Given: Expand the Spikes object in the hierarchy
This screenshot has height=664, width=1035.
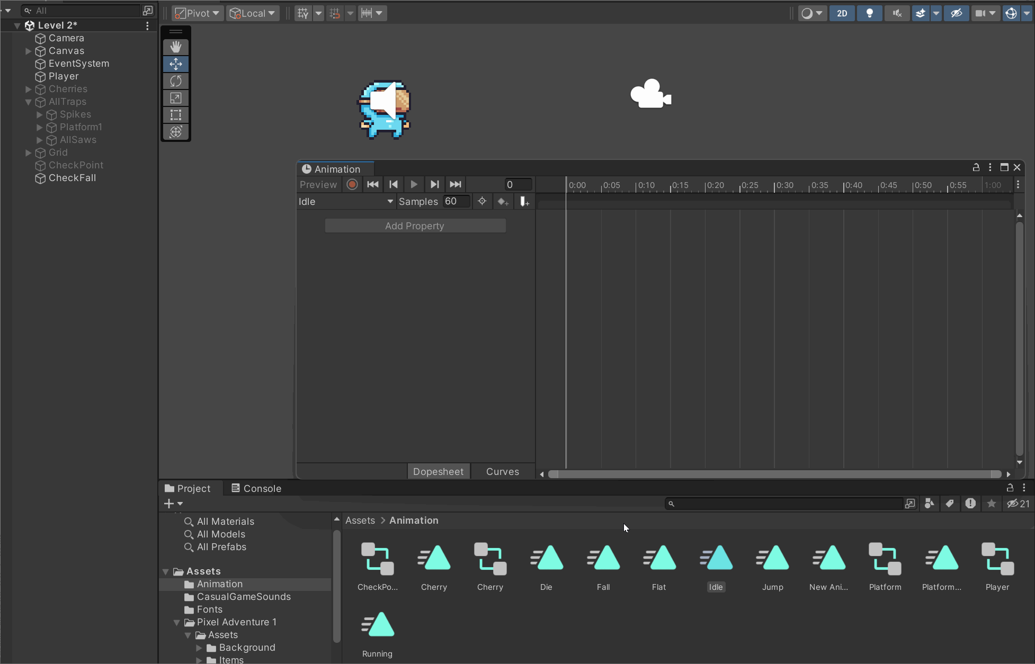Looking at the screenshot, I should (39, 114).
